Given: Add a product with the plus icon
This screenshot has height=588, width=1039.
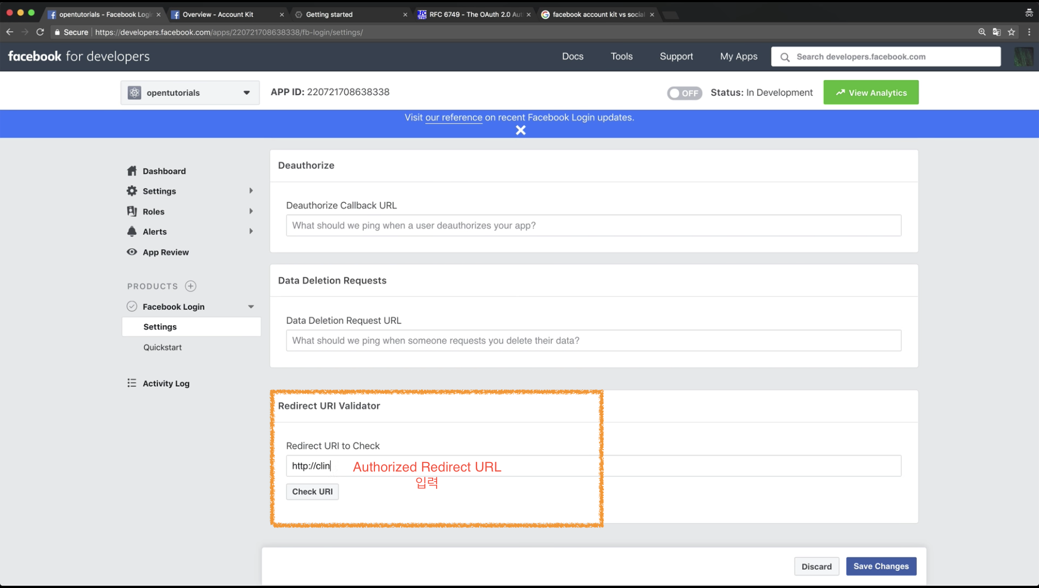Looking at the screenshot, I should click(191, 286).
